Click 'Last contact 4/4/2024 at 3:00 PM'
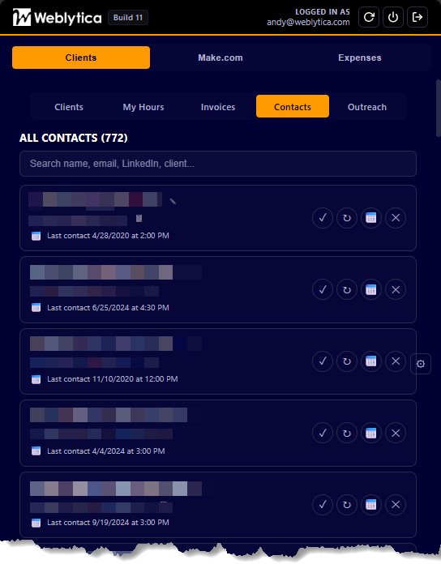Screen dimensions: 441x564 105,451
